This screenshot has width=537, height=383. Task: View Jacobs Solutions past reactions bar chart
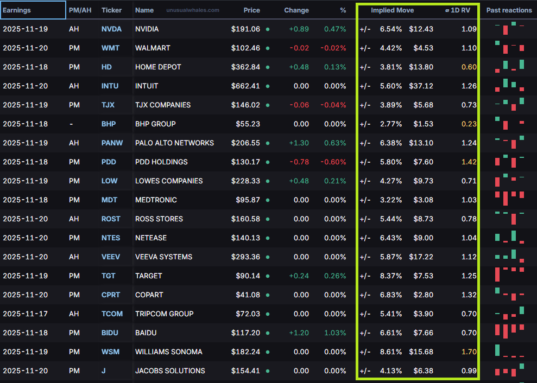coord(510,371)
